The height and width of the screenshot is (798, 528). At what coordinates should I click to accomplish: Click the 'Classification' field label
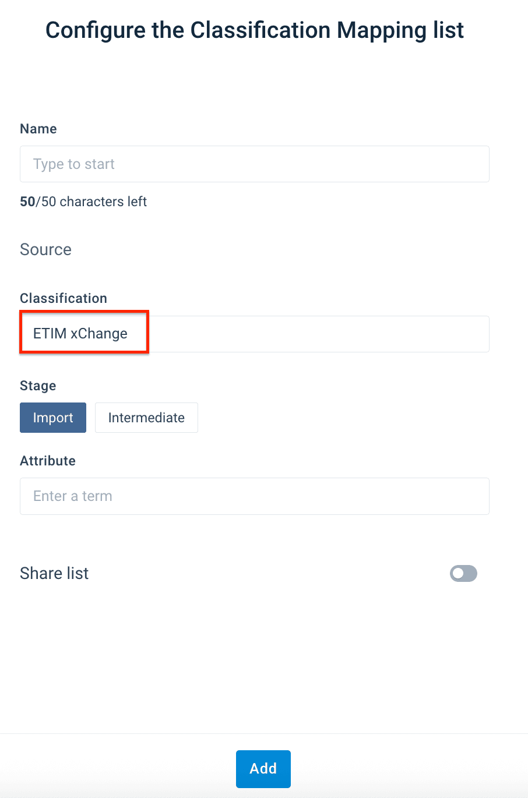(x=64, y=298)
